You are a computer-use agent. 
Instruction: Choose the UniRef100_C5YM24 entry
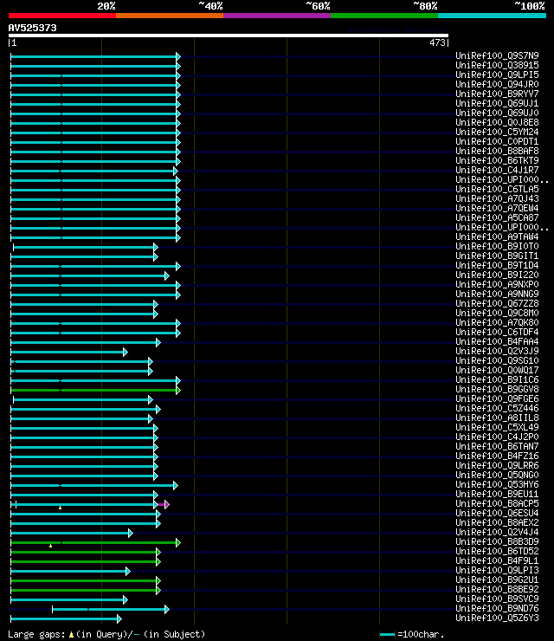497,132
